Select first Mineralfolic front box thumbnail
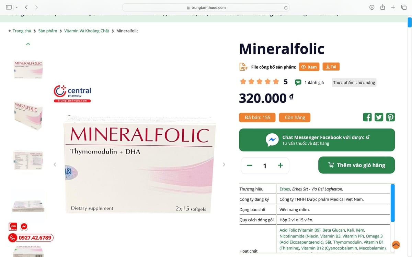The height and width of the screenshot is (257, 412). [x=28, y=70]
